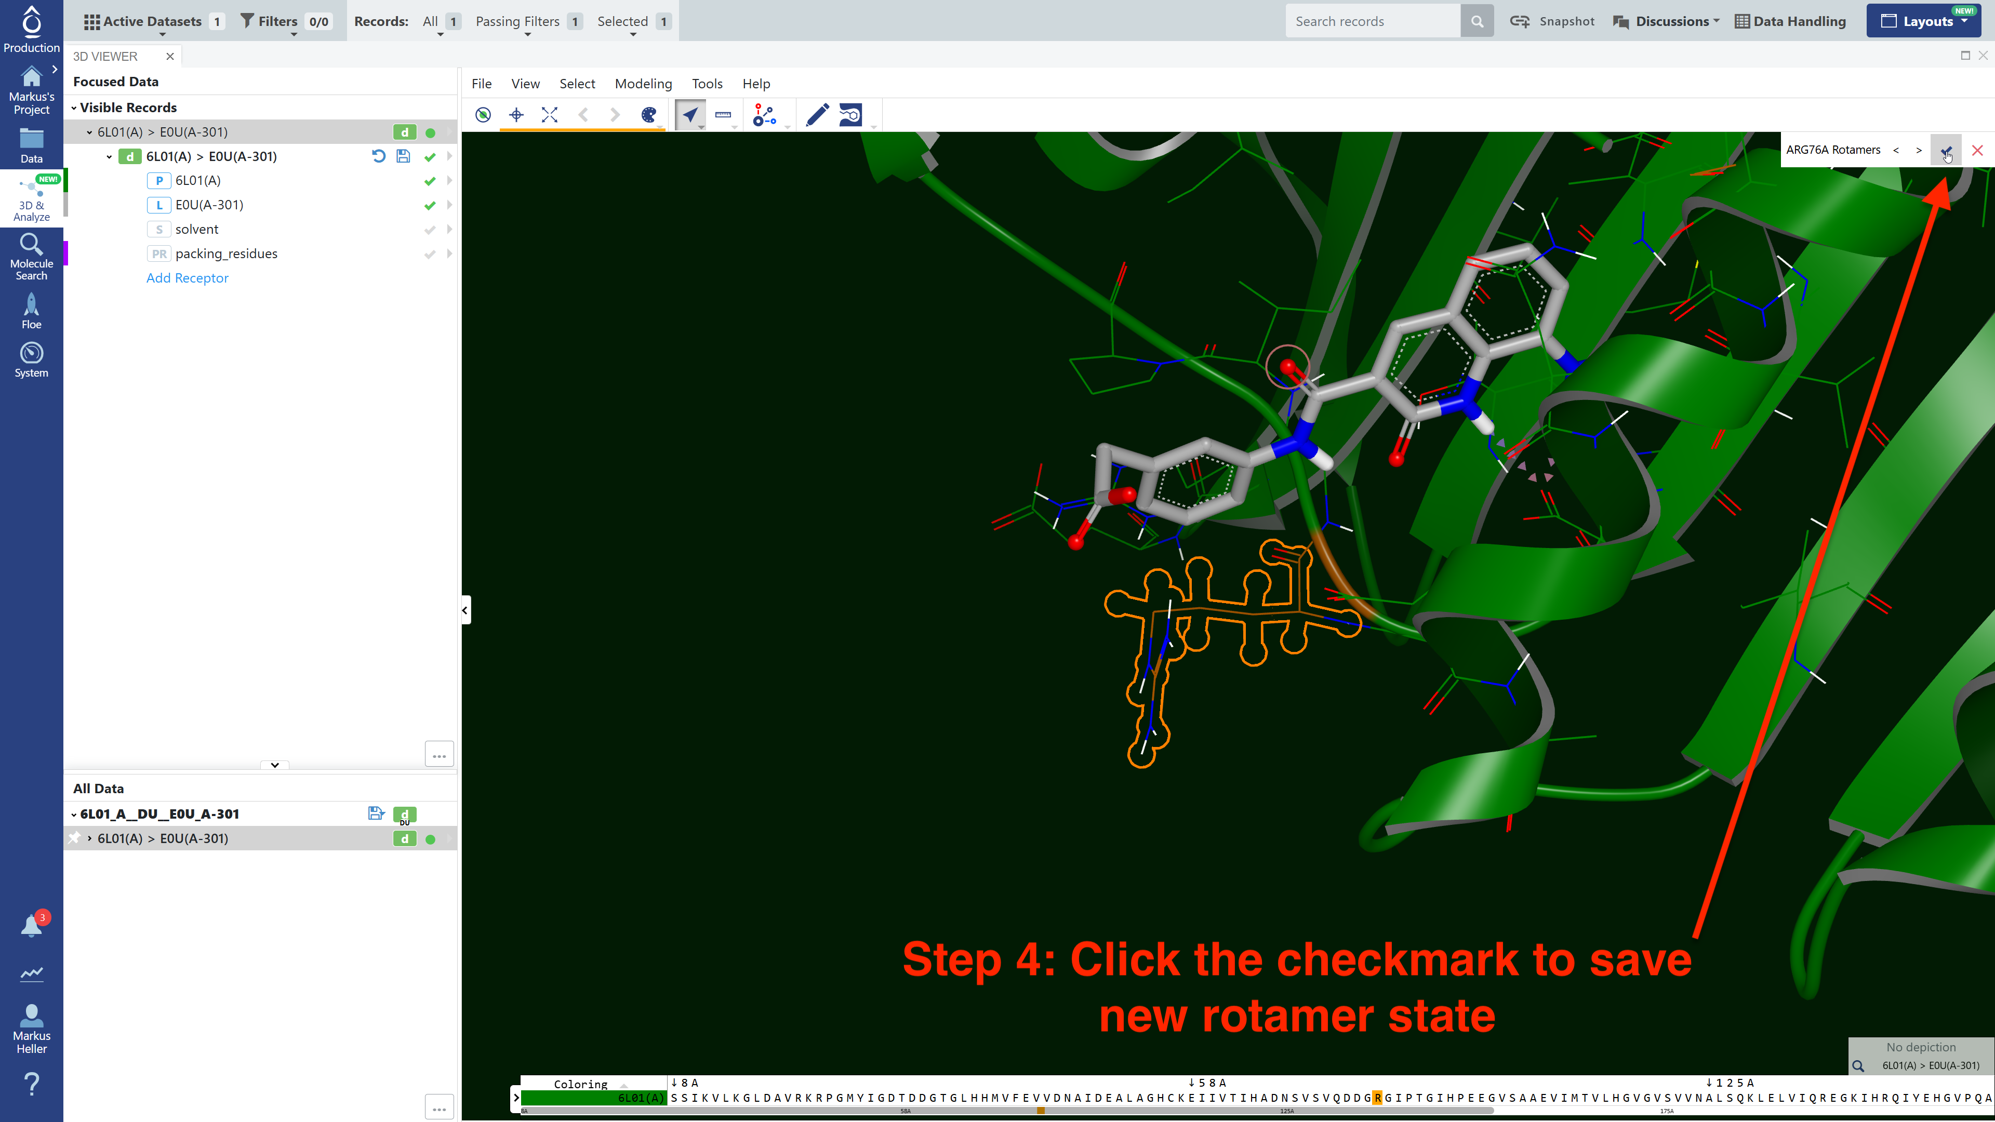Expand options arrow for solvent row
Screen dimensions: 1995x1122
point(449,229)
